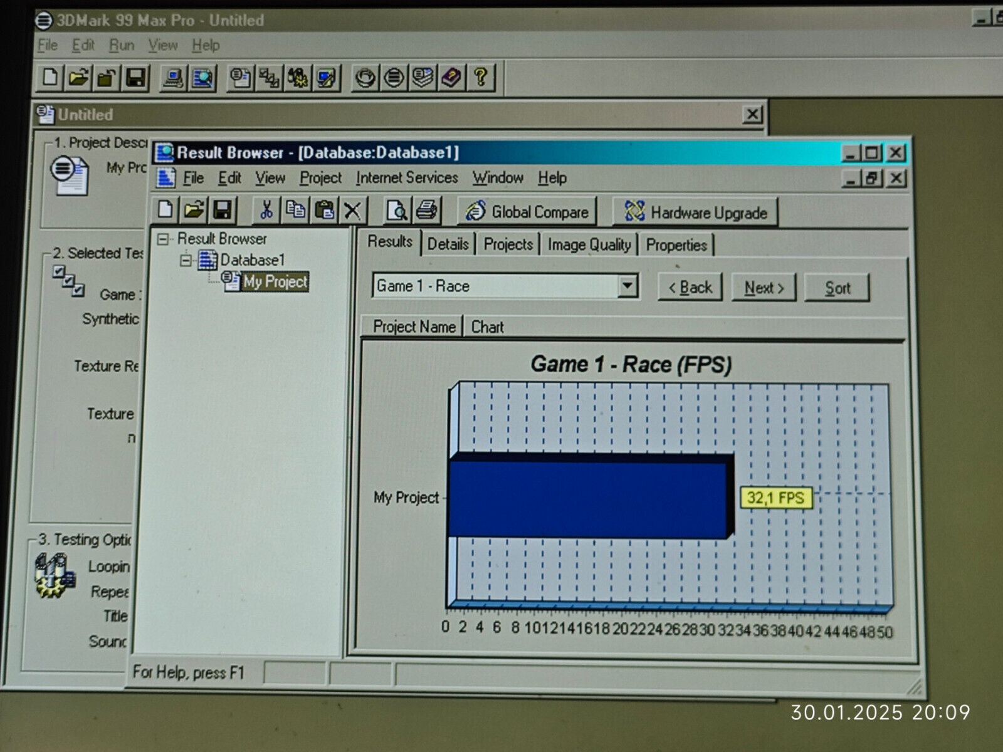Image resolution: width=1003 pixels, height=752 pixels.
Task: Collapse the Database1 tree node
Action: (186, 260)
